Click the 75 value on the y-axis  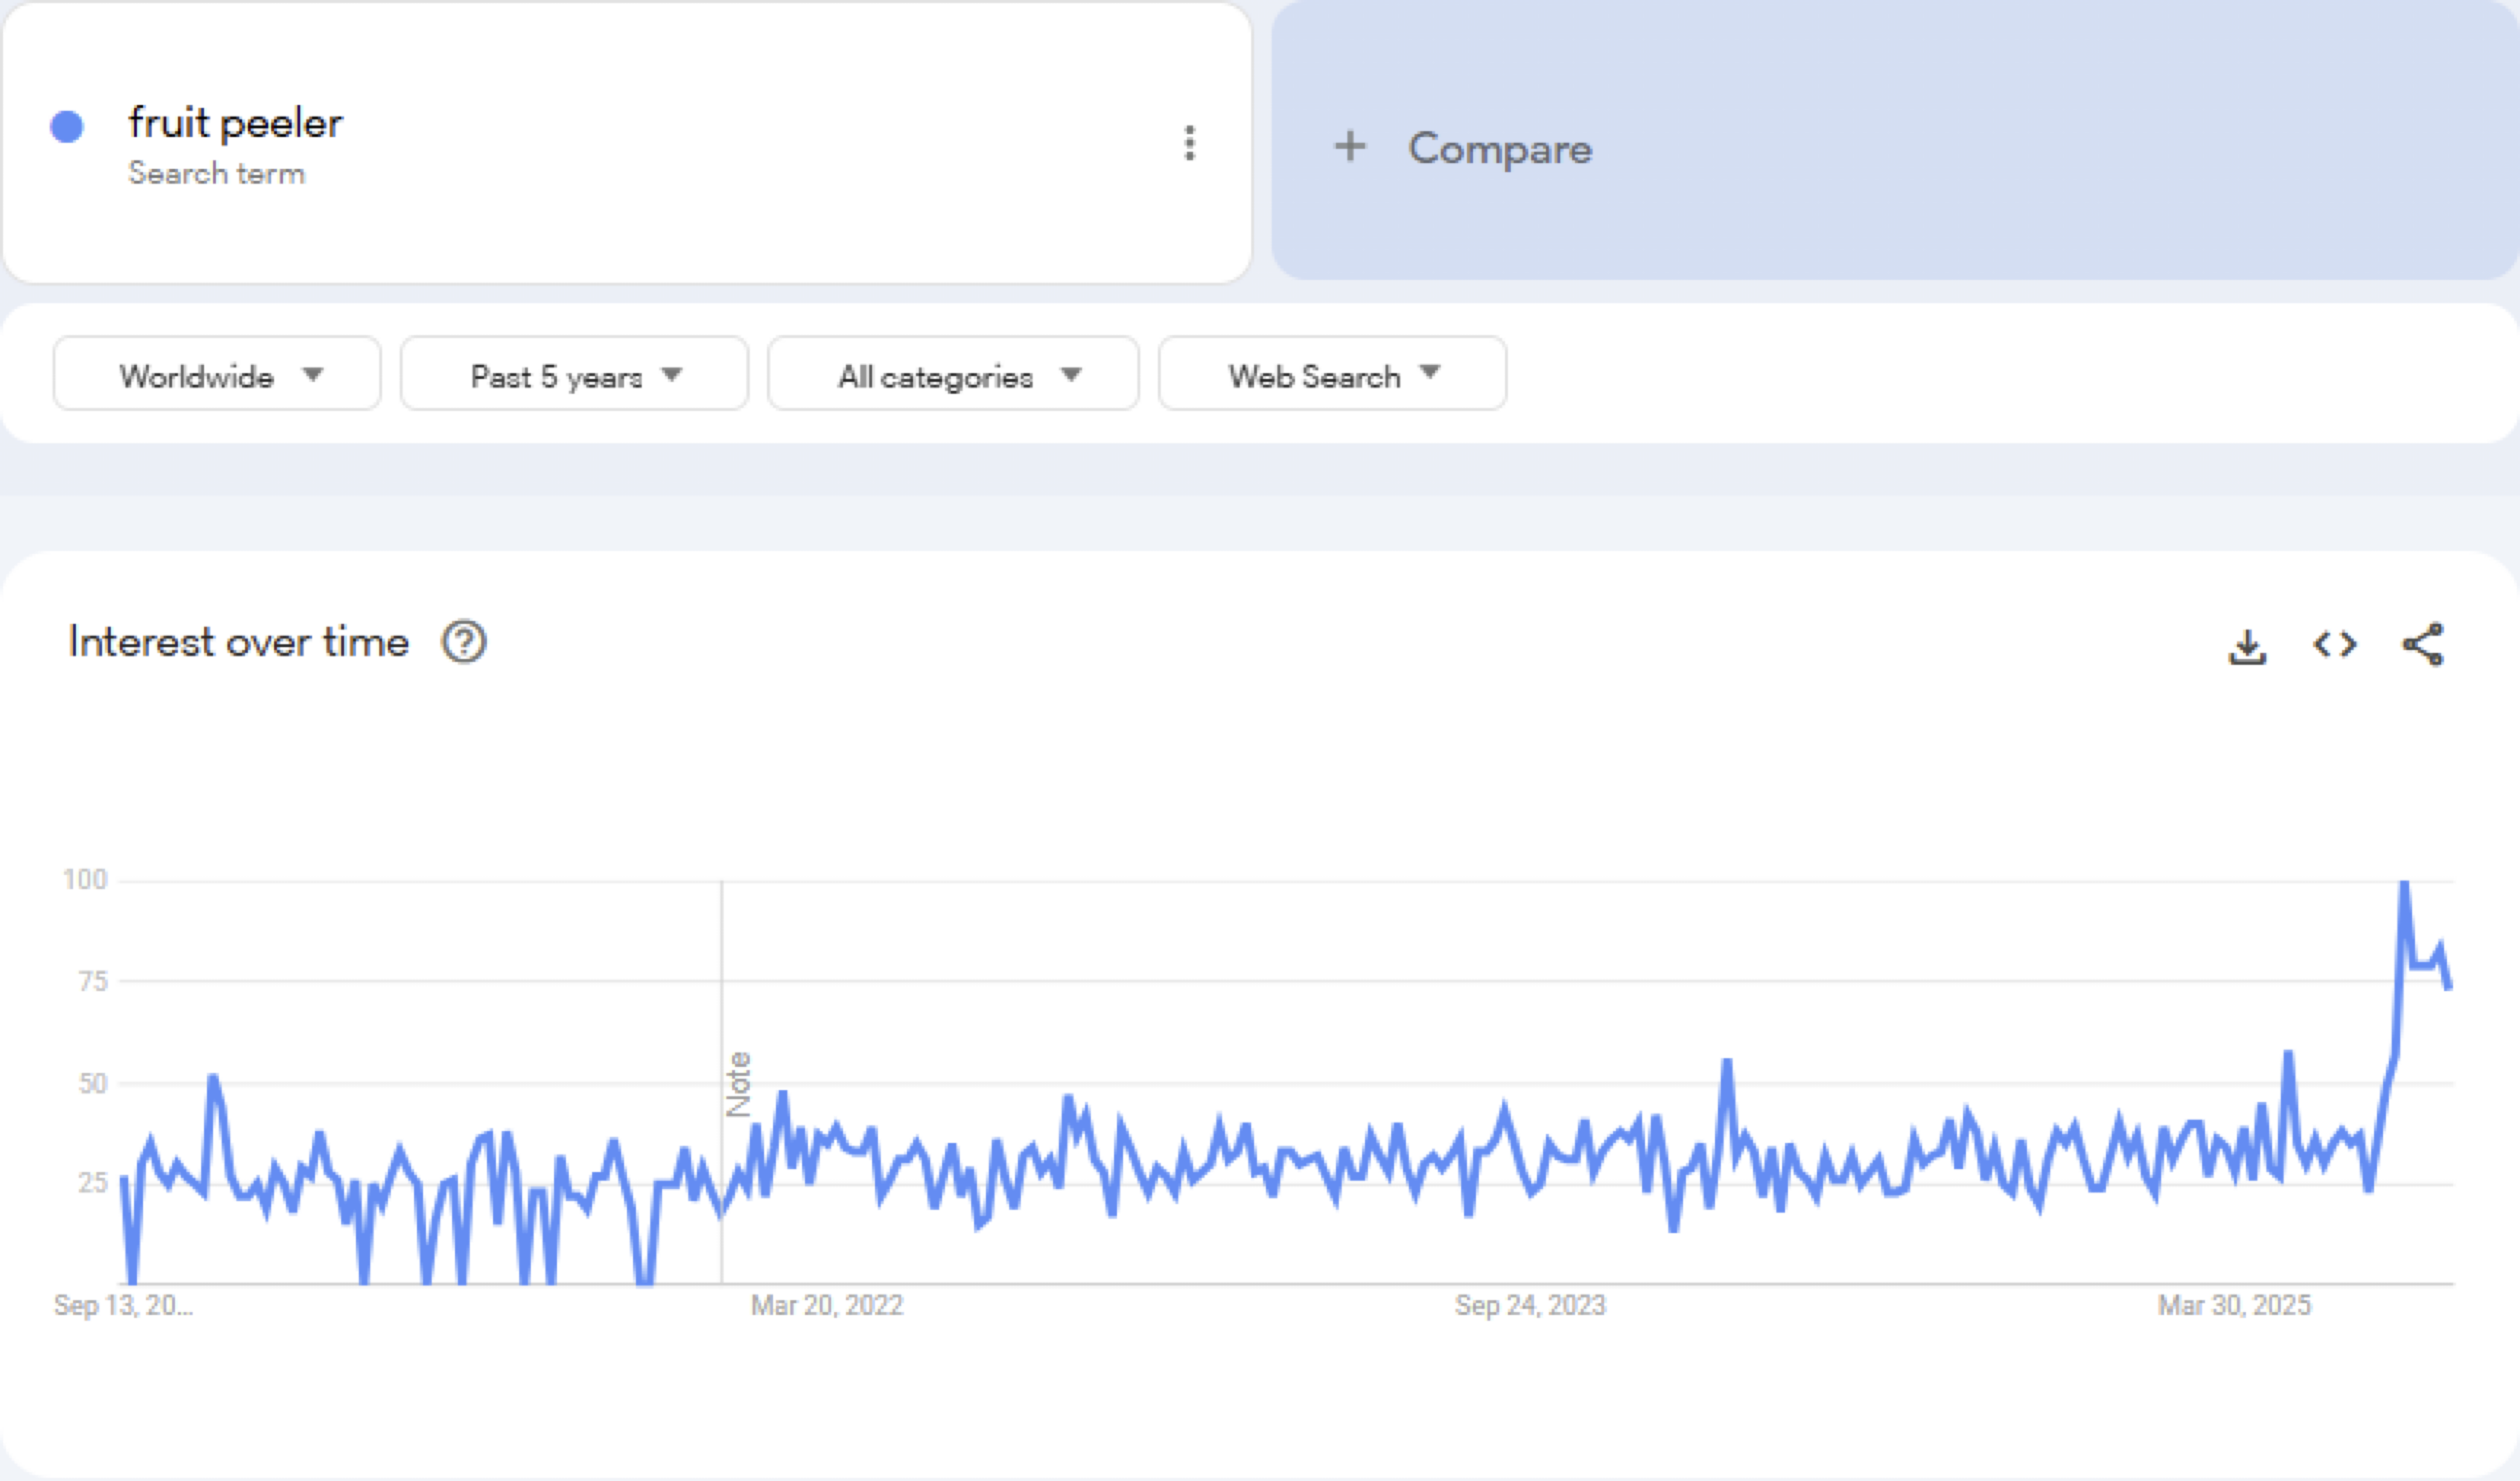[x=93, y=982]
